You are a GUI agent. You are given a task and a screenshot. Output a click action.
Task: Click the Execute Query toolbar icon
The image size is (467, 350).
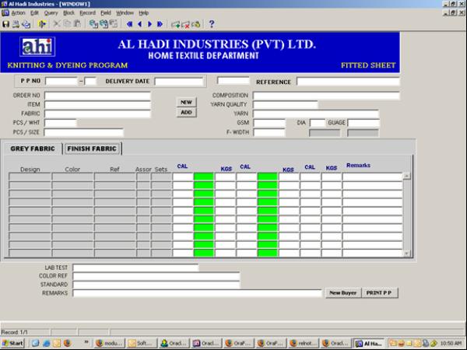click(x=104, y=24)
